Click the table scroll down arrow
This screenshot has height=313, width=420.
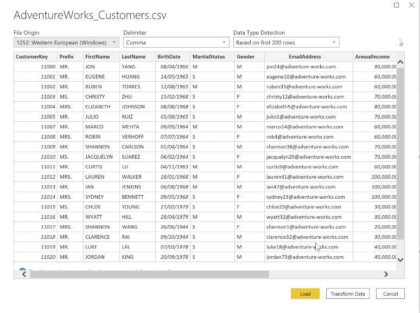tap(400, 259)
